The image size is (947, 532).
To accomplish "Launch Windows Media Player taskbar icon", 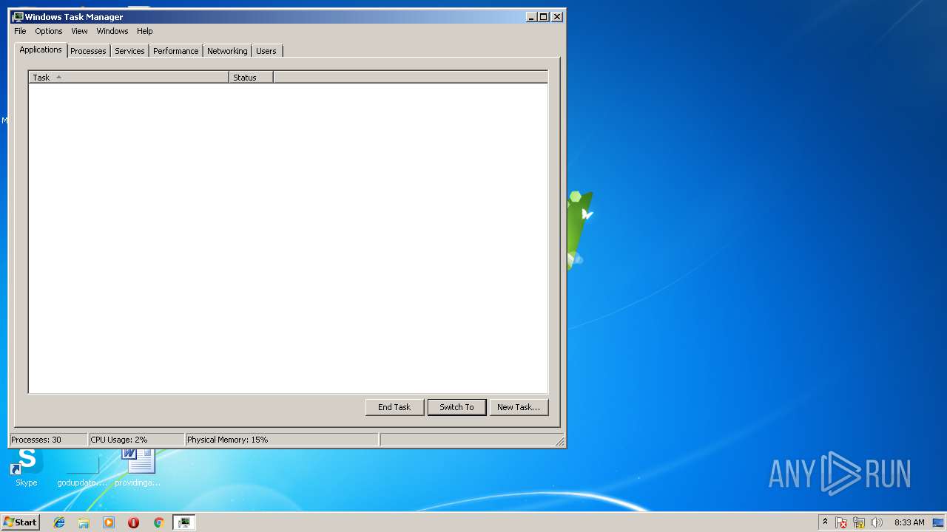I will [x=109, y=522].
